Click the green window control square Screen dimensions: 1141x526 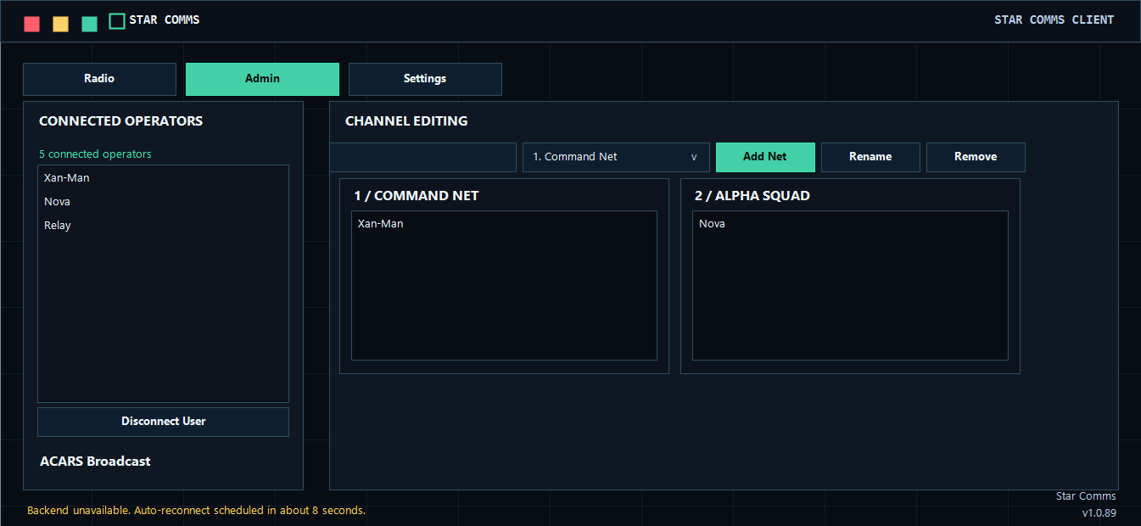[89, 24]
